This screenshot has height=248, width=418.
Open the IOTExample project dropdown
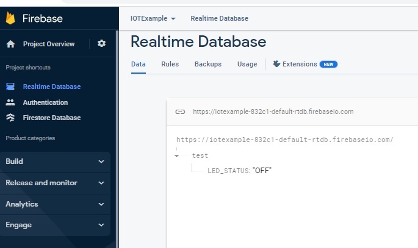point(153,18)
